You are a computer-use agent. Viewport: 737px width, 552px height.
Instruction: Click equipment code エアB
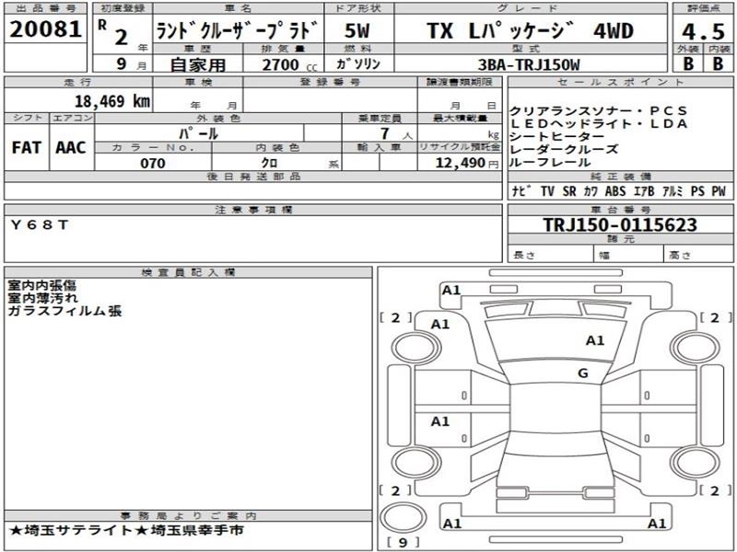pyautogui.click(x=644, y=191)
